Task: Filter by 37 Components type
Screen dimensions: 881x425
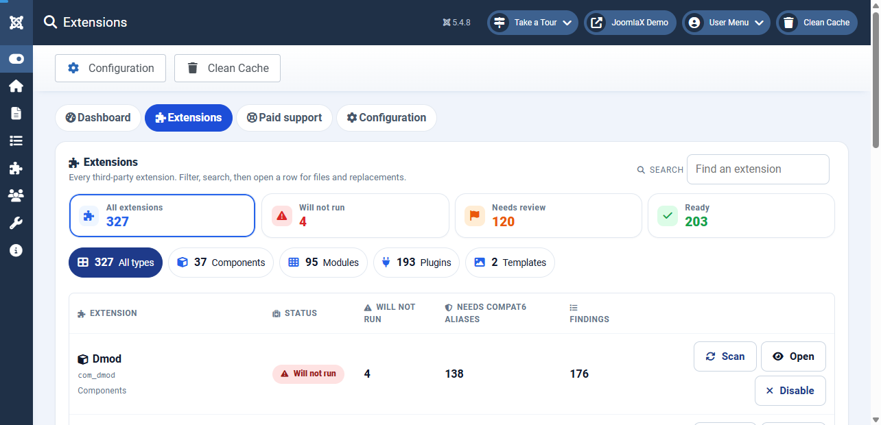Action: pyautogui.click(x=221, y=263)
